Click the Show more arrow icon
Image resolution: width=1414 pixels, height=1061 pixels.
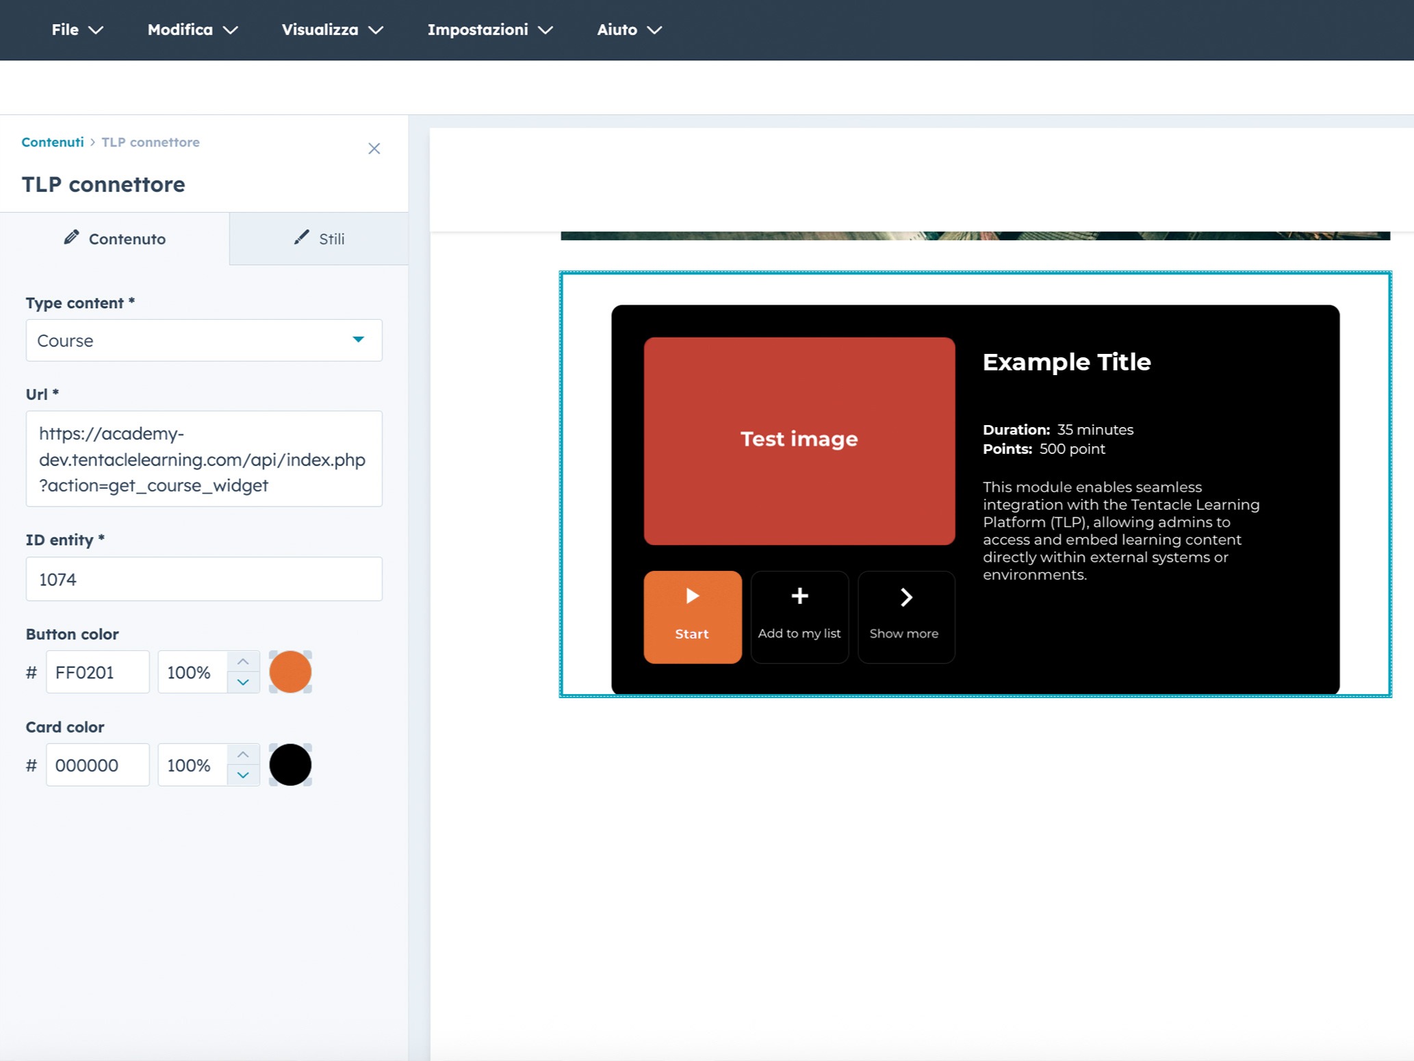point(905,596)
